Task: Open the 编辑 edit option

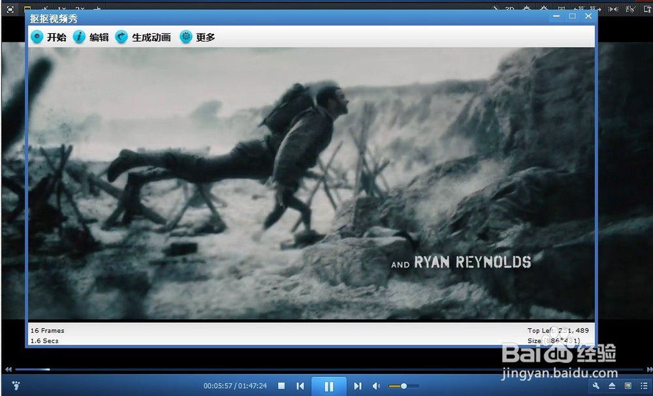Action: [x=91, y=37]
